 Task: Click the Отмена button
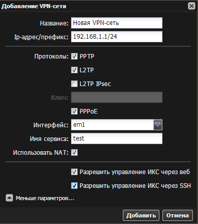[x=178, y=215]
